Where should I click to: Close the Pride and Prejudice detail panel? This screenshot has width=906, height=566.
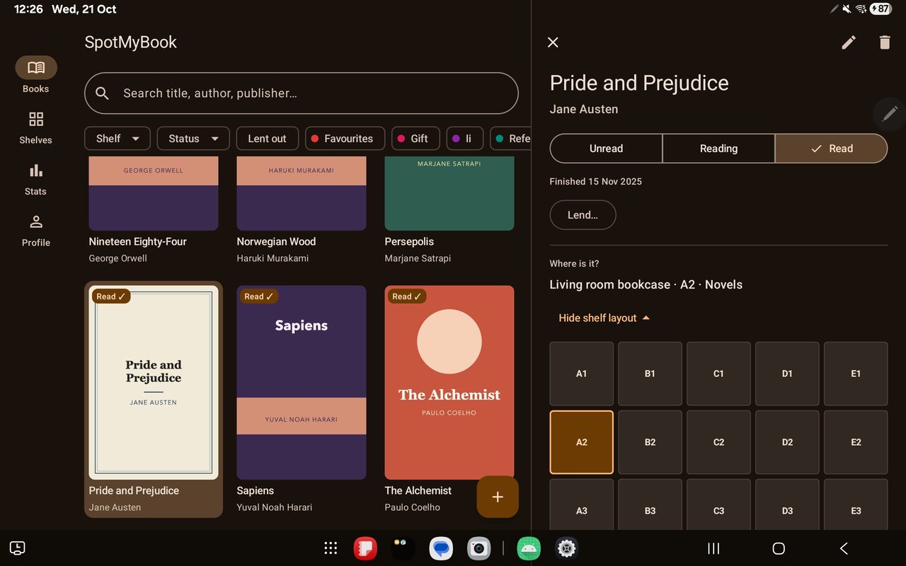tap(553, 42)
